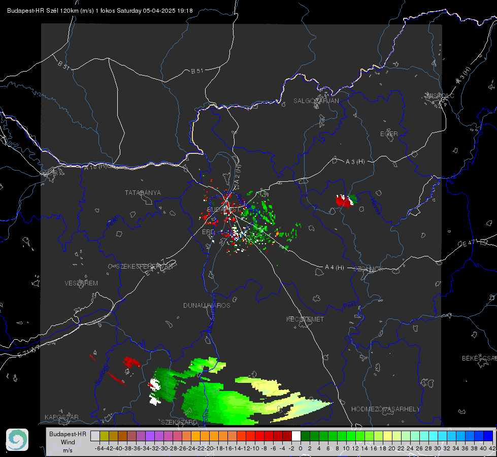Click the 'Budapest-HR' legend title
Image resolution: width=497 pixels, height=457 pixels.
[68, 434]
